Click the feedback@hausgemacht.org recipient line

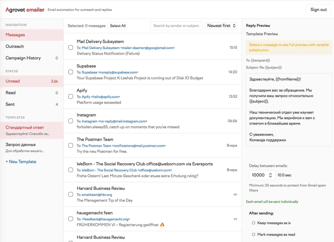pyautogui.click(x=103, y=219)
